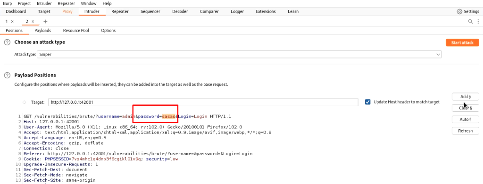Image resolution: width=483 pixels, height=184 pixels.
Task: Click the Referer header line
Action: click(138, 153)
